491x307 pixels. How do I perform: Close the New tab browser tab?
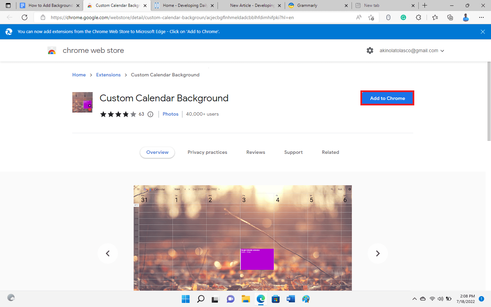pyautogui.click(x=413, y=5)
